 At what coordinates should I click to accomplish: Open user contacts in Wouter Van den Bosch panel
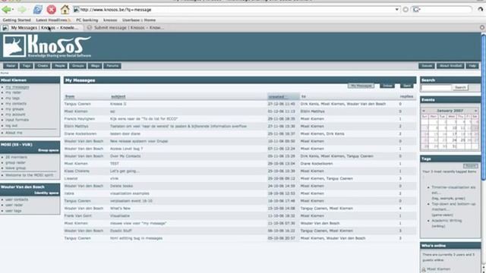click(17, 199)
